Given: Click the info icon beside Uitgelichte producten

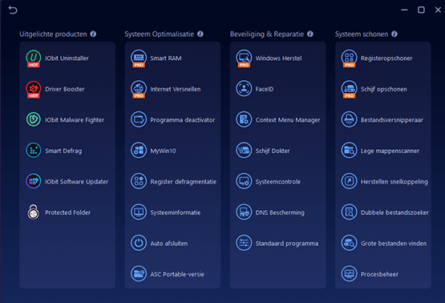Looking at the screenshot, I should coord(93,34).
